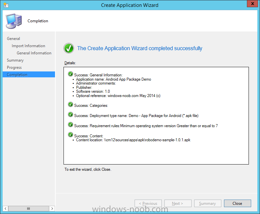This screenshot has width=260, height=214.
Task: Click the 'To exit the wizard' instruction text
Action: pos(88,169)
